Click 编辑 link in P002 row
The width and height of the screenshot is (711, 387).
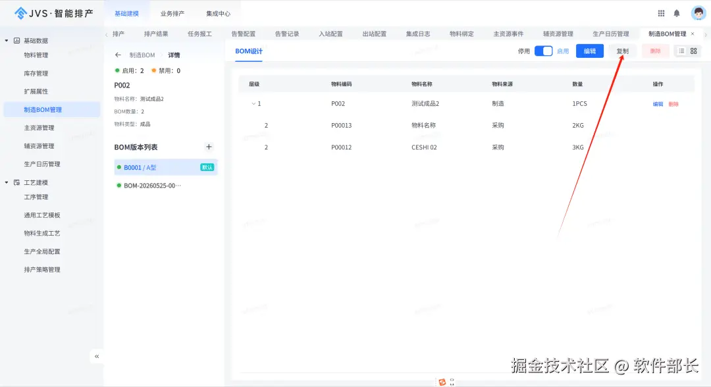pos(658,104)
